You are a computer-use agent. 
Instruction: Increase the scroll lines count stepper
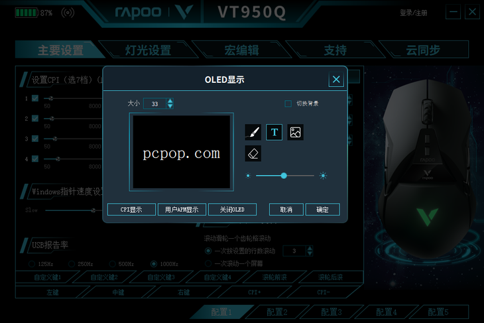tap(310, 248)
